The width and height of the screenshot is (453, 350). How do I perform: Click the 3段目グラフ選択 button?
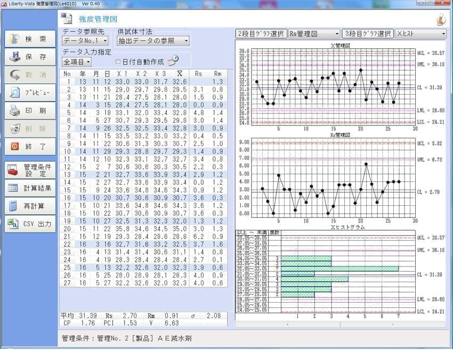[x=368, y=34]
